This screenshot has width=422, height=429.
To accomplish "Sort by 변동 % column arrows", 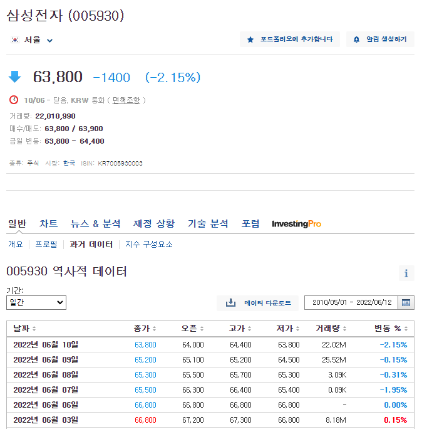I will click(x=406, y=329).
